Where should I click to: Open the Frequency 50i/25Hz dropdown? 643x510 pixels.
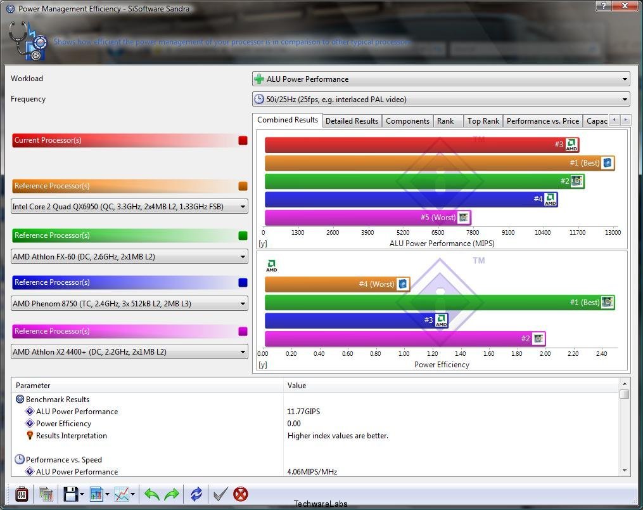[441, 100]
